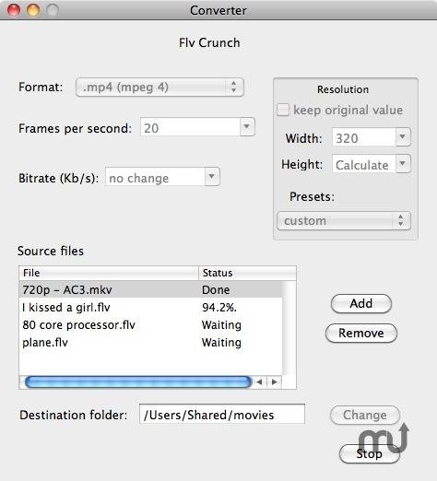The width and height of the screenshot is (437, 481).
Task: Stop the conversion with the Stop button
Action: 370,454
